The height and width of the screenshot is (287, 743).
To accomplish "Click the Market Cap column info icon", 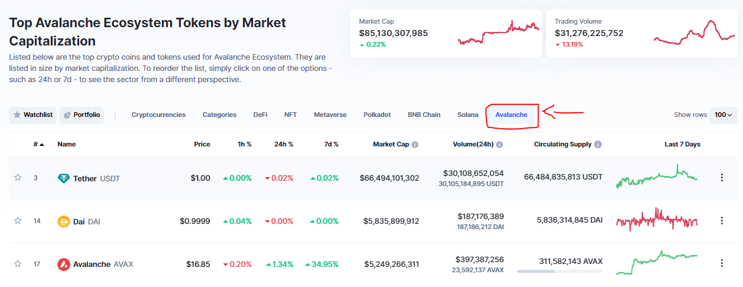I will tap(415, 145).
